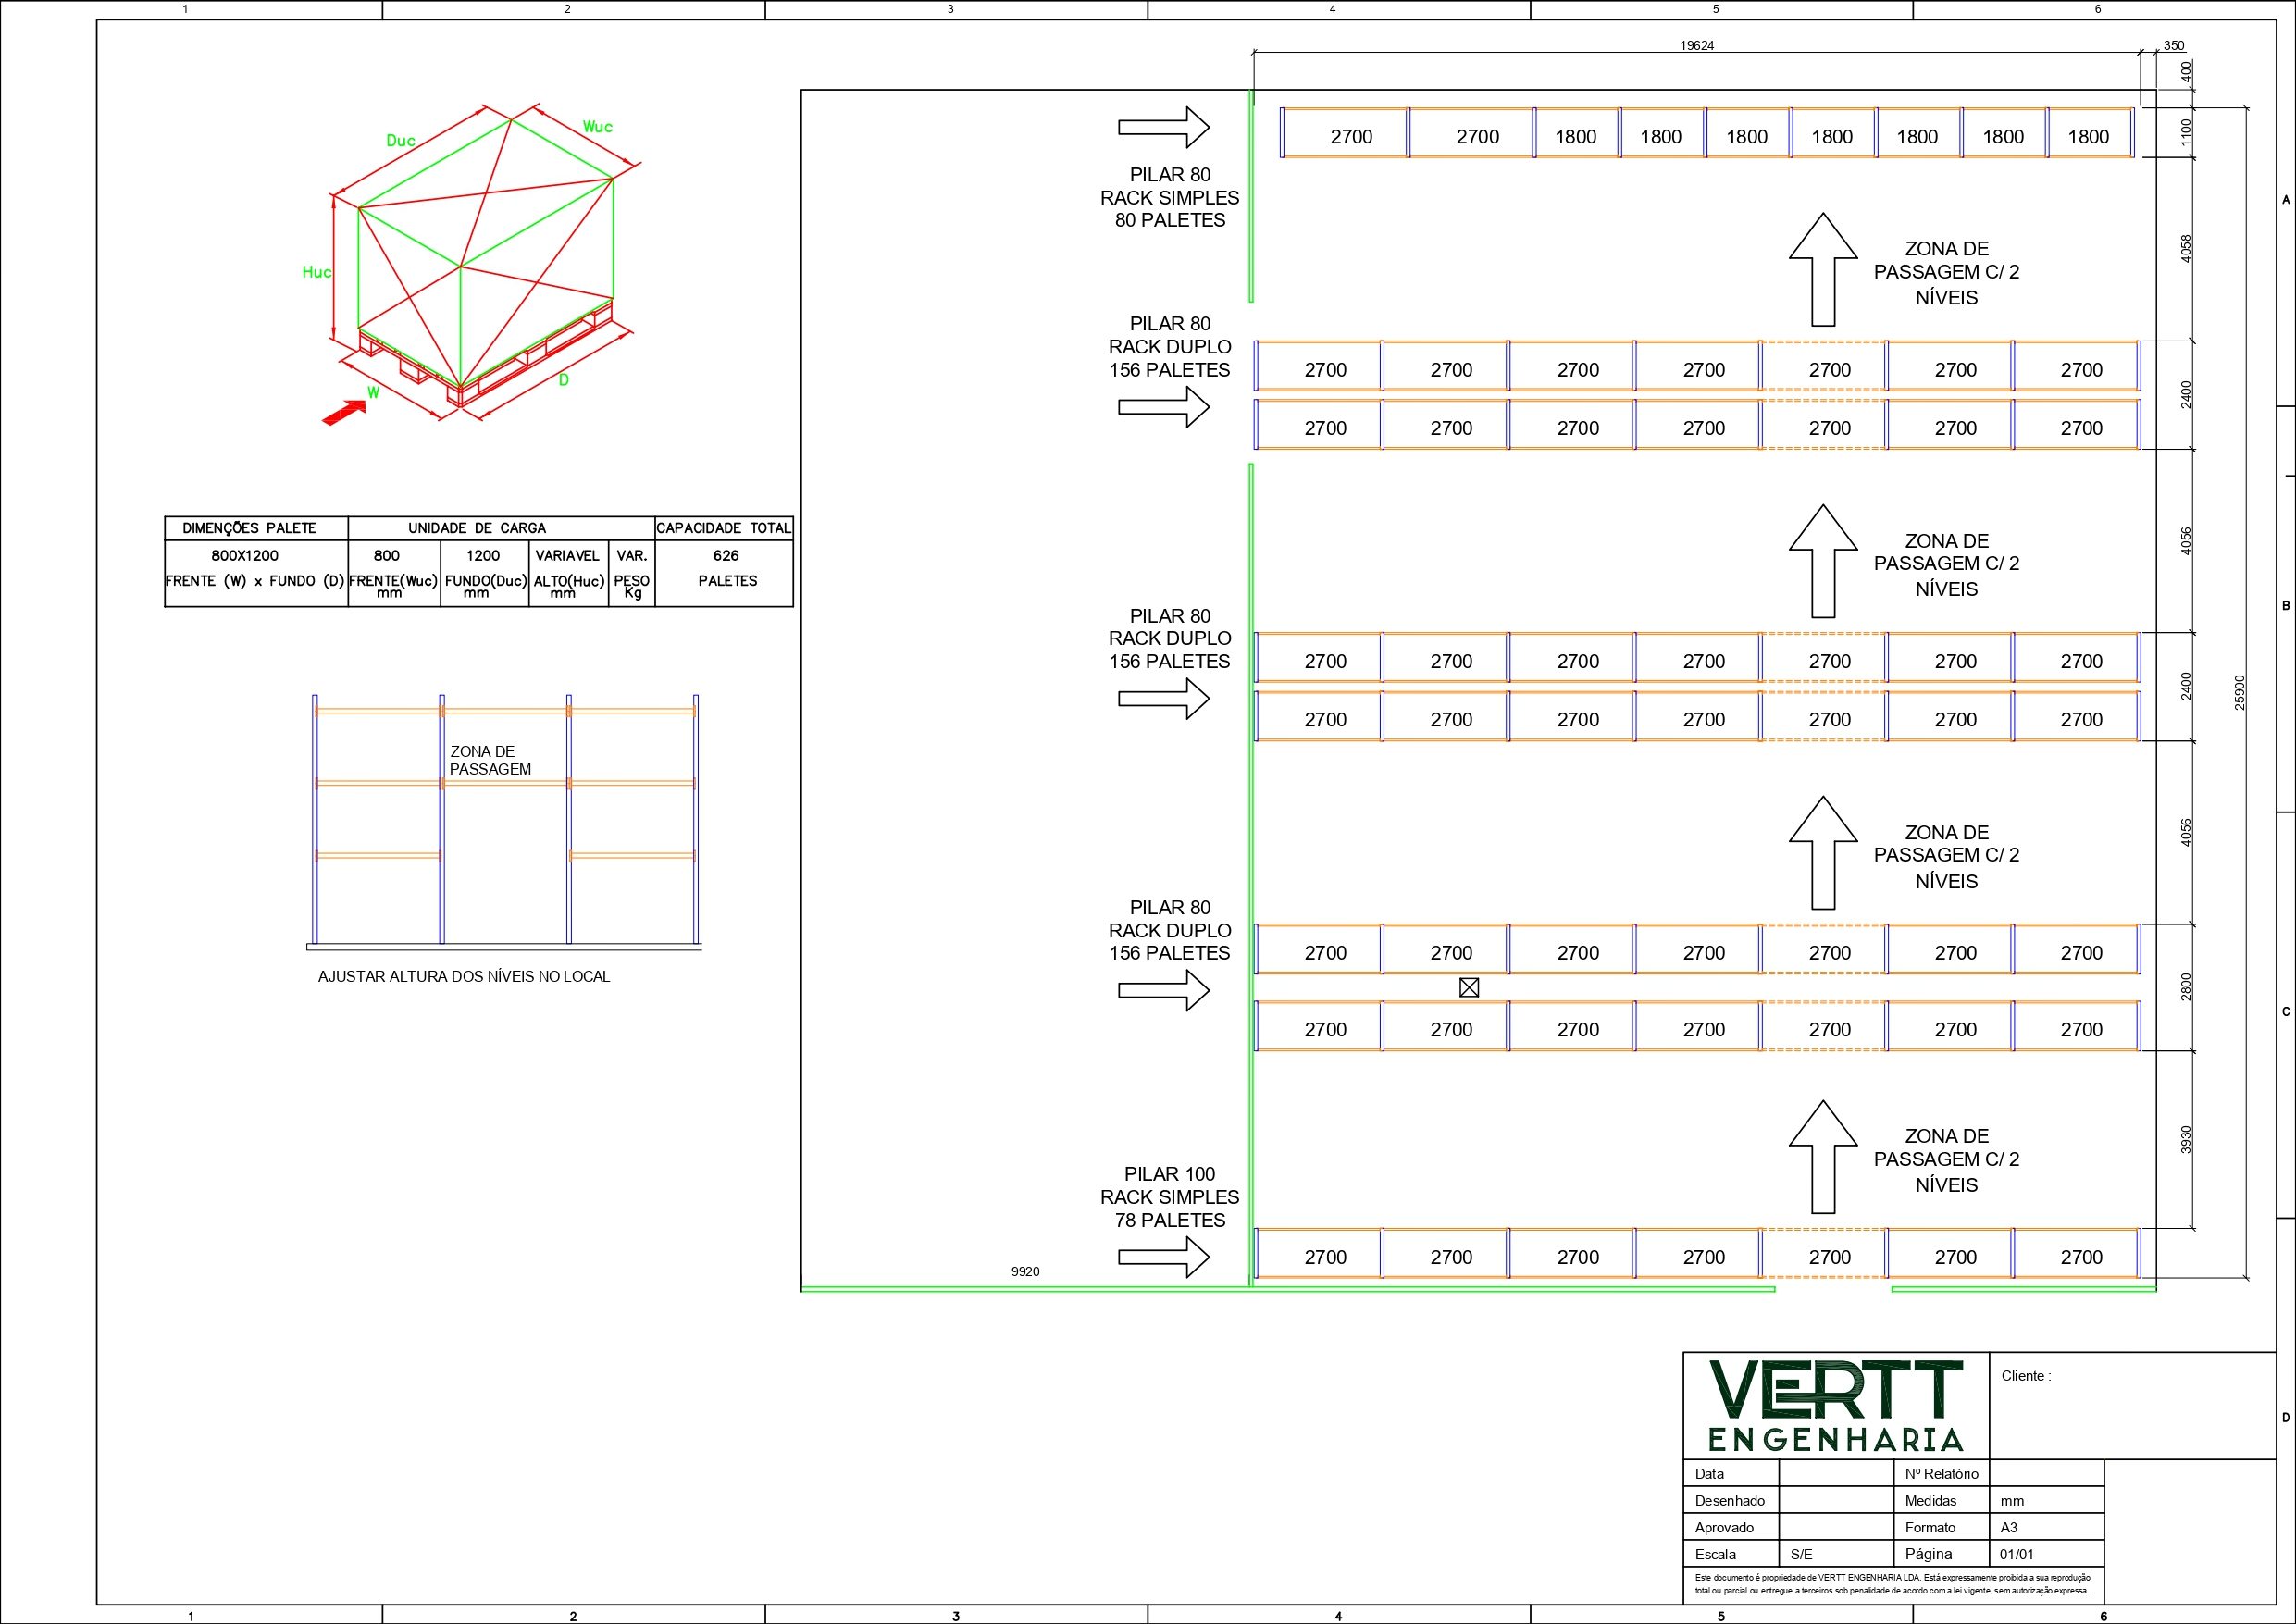Click the red arrow beside the W label
Screen dimensions: 2296x1624
343,413
